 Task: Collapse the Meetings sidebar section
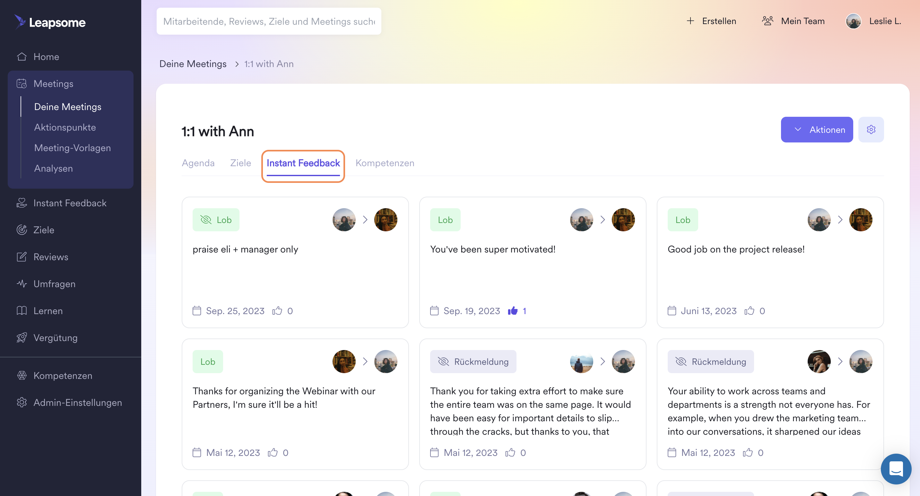(x=54, y=83)
